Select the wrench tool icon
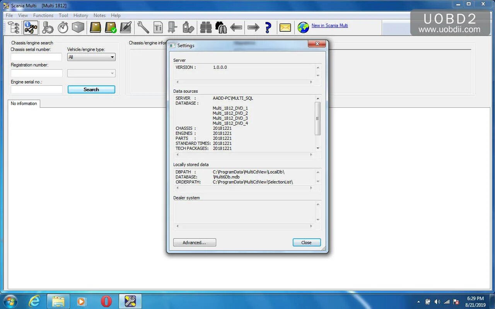 [x=143, y=27]
